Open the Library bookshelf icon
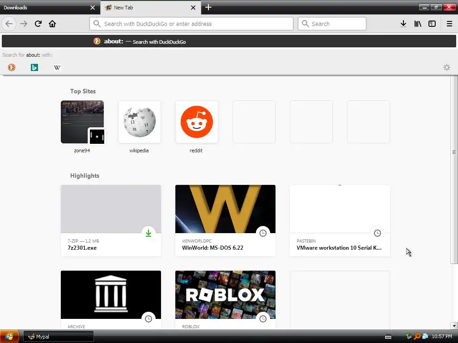 [x=418, y=24]
